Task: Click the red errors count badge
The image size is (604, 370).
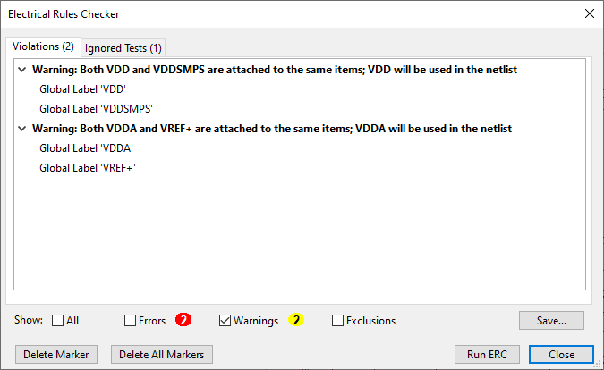Action: click(x=183, y=320)
